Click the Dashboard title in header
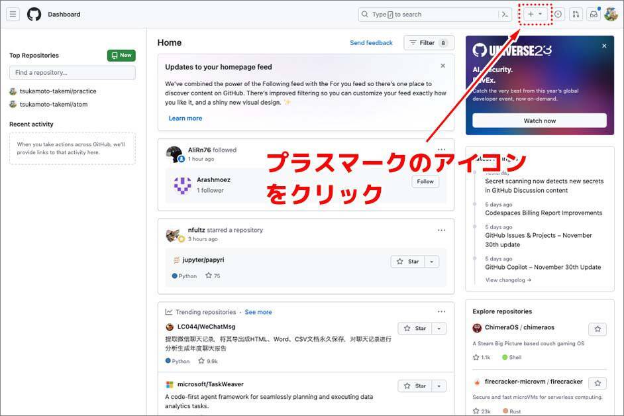The width and height of the screenshot is (624, 416). 64,15
